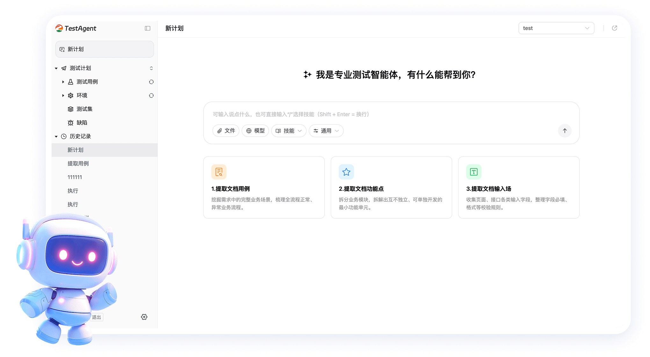This screenshot has height=357, width=650.
Task: Click the share icon at top right
Action: click(615, 28)
